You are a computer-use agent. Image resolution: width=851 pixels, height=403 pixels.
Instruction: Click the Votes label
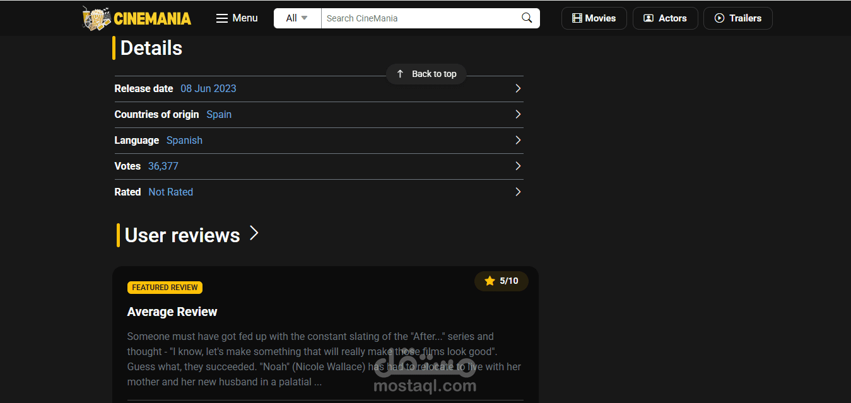click(x=127, y=166)
